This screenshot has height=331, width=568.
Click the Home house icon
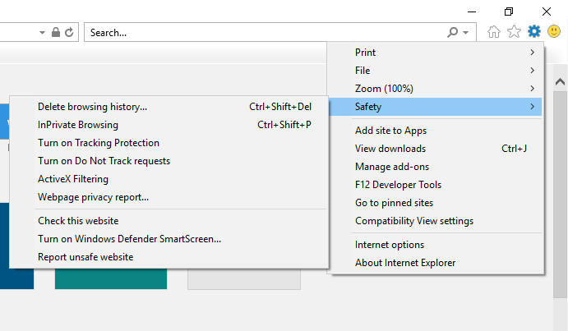(x=494, y=32)
